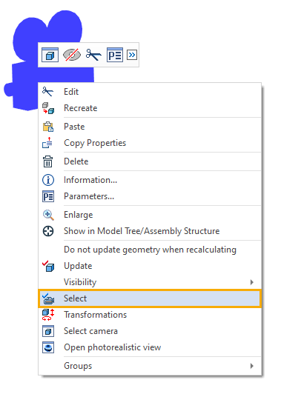Click the Enlarge magnifier icon
281x394 pixels.
click(x=48, y=215)
